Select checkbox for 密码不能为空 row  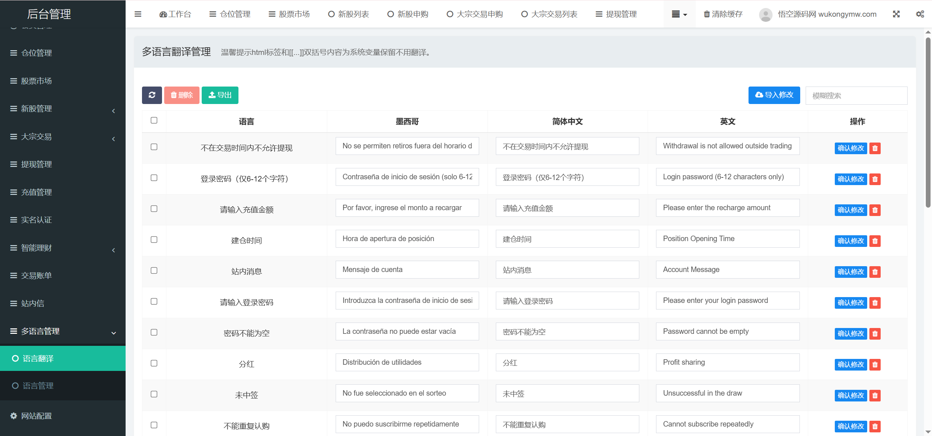[x=154, y=332]
